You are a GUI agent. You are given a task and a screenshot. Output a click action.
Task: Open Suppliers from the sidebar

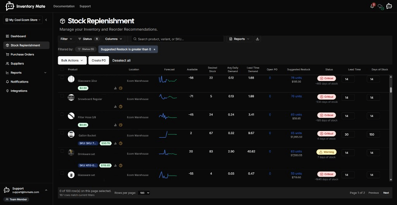coord(17,64)
